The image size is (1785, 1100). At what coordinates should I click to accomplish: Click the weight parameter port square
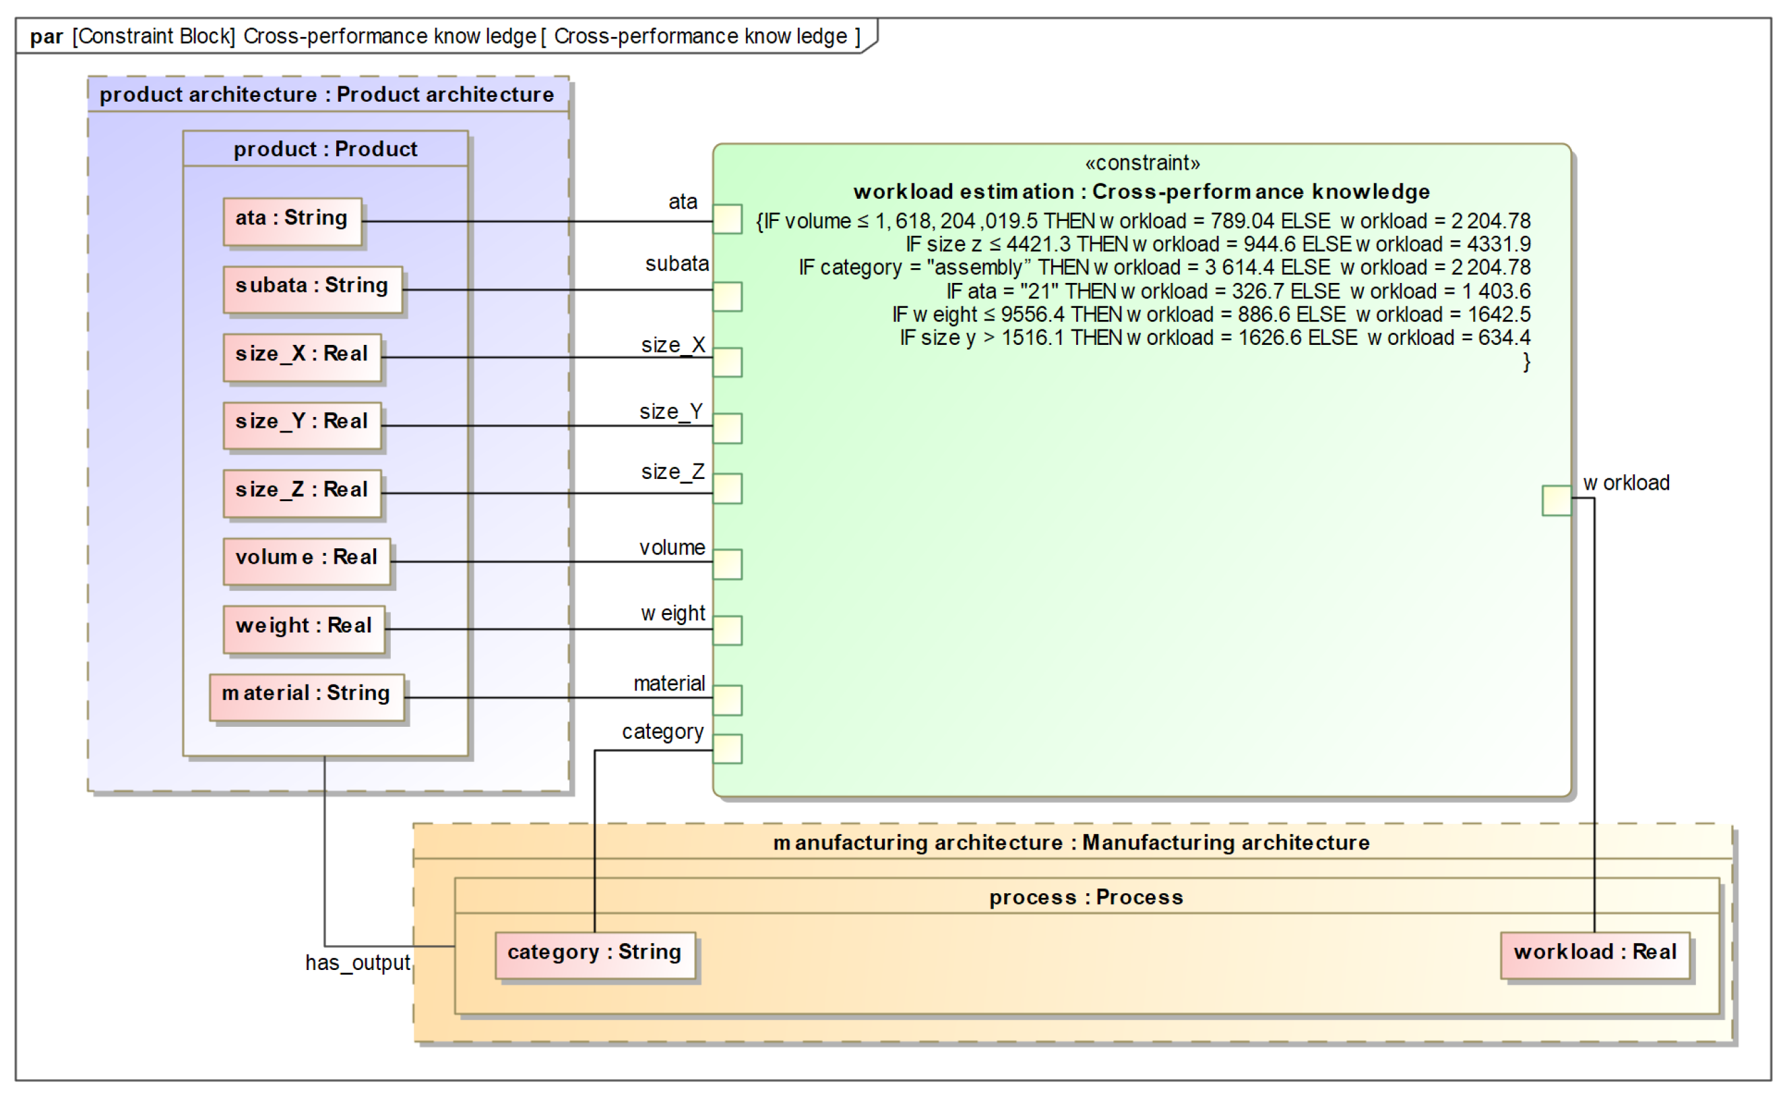click(x=727, y=630)
